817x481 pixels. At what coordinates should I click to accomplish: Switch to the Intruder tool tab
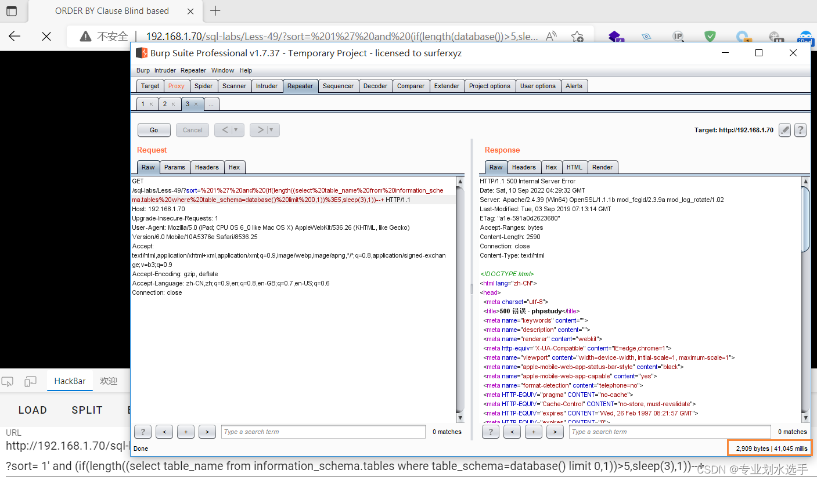(x=267, y=86)
